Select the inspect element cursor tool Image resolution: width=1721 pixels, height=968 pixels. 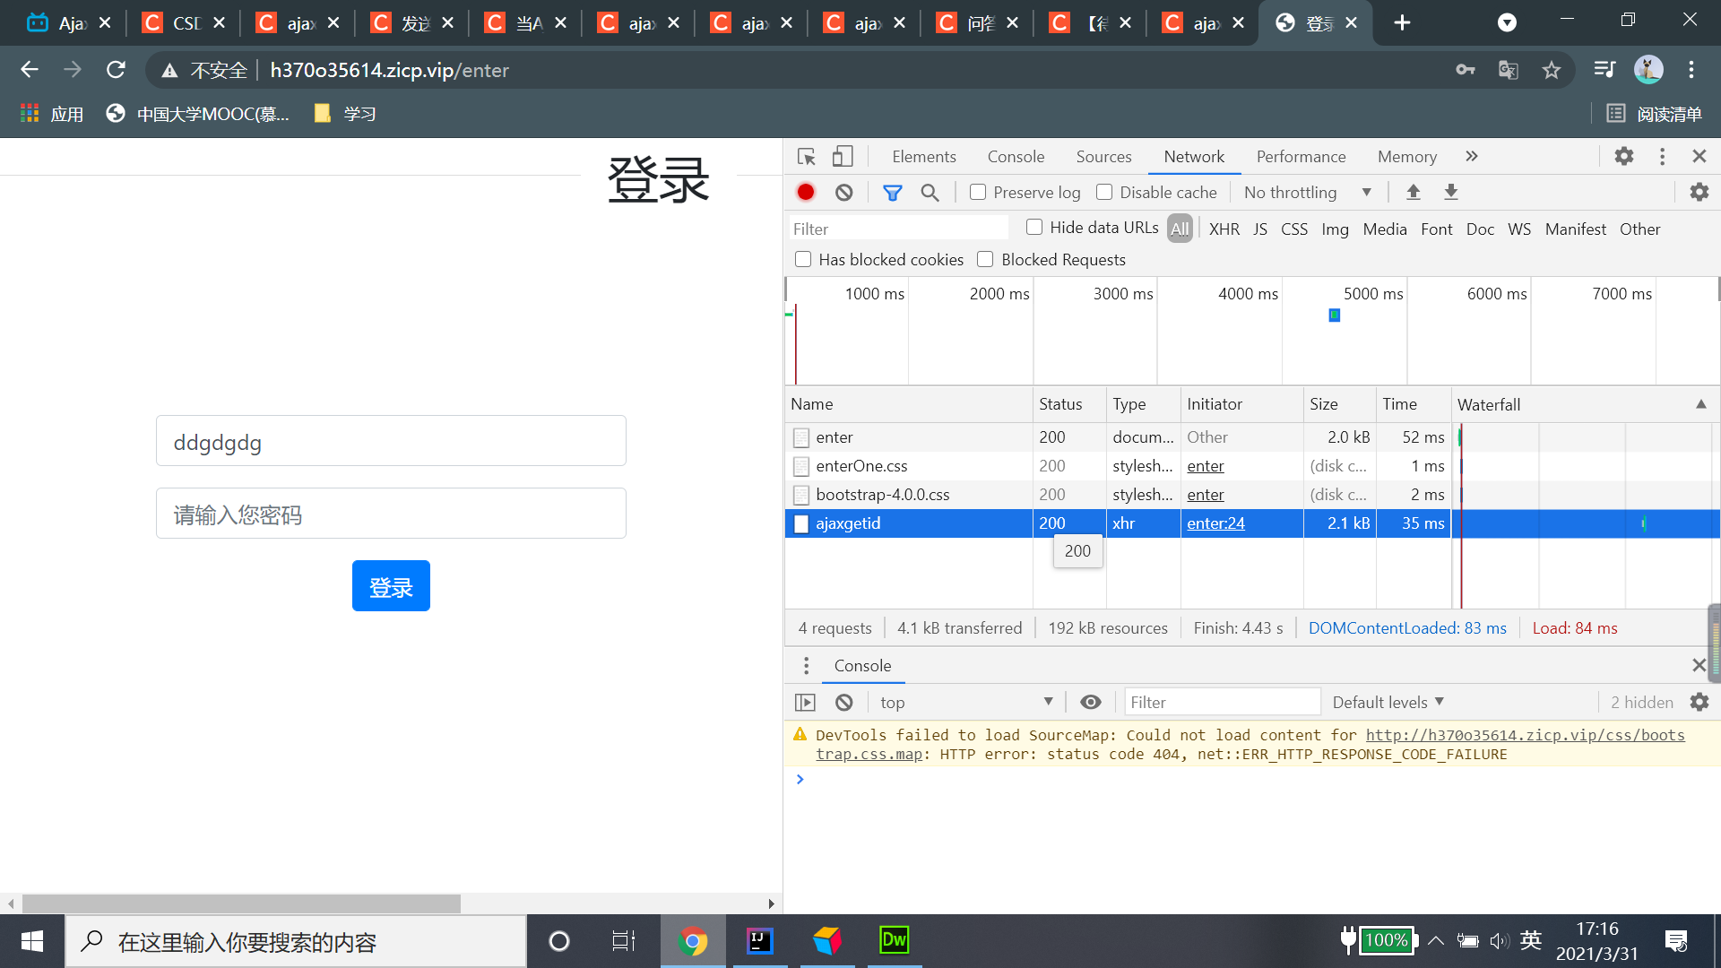806,156
